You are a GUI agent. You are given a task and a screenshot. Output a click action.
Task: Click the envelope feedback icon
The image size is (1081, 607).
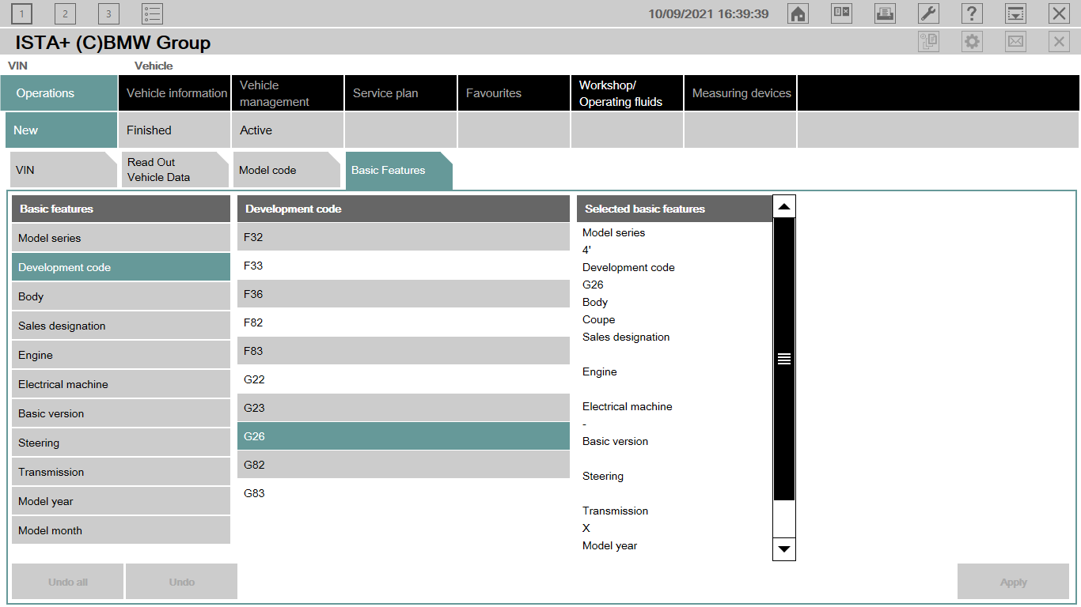tap(1015, 42)
